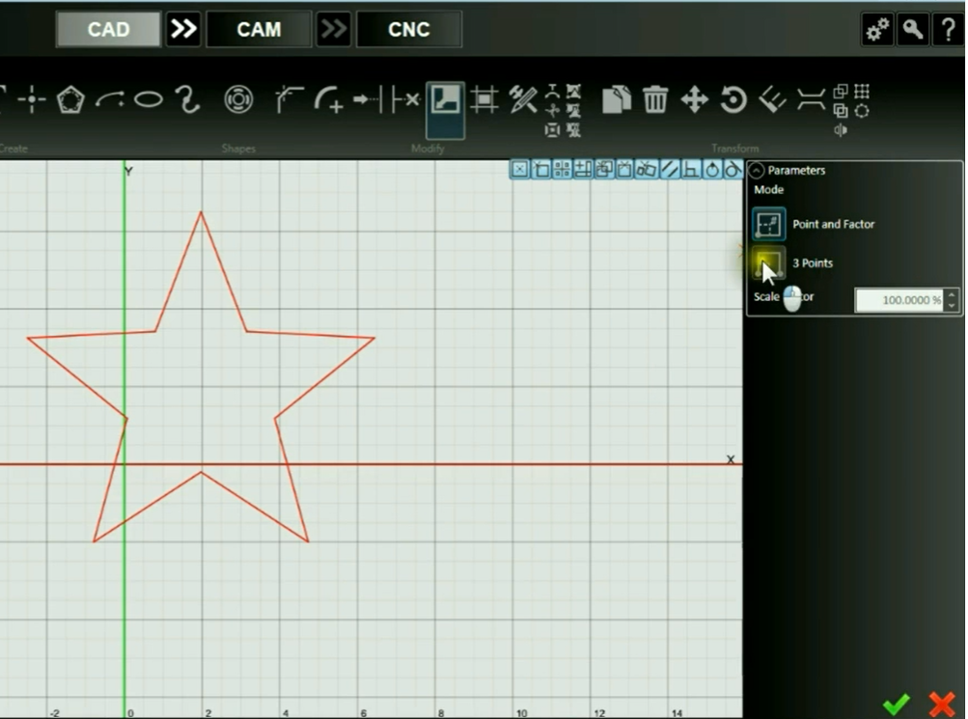Toggle the perpendicular snap button

[691, 169]
